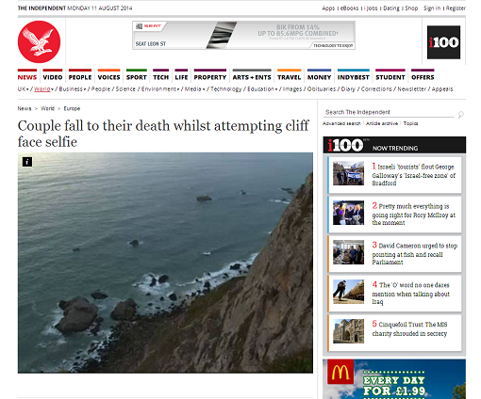The image size is (481, 399).
Task: Expand the UK submenu arrow
Action: 27,89
